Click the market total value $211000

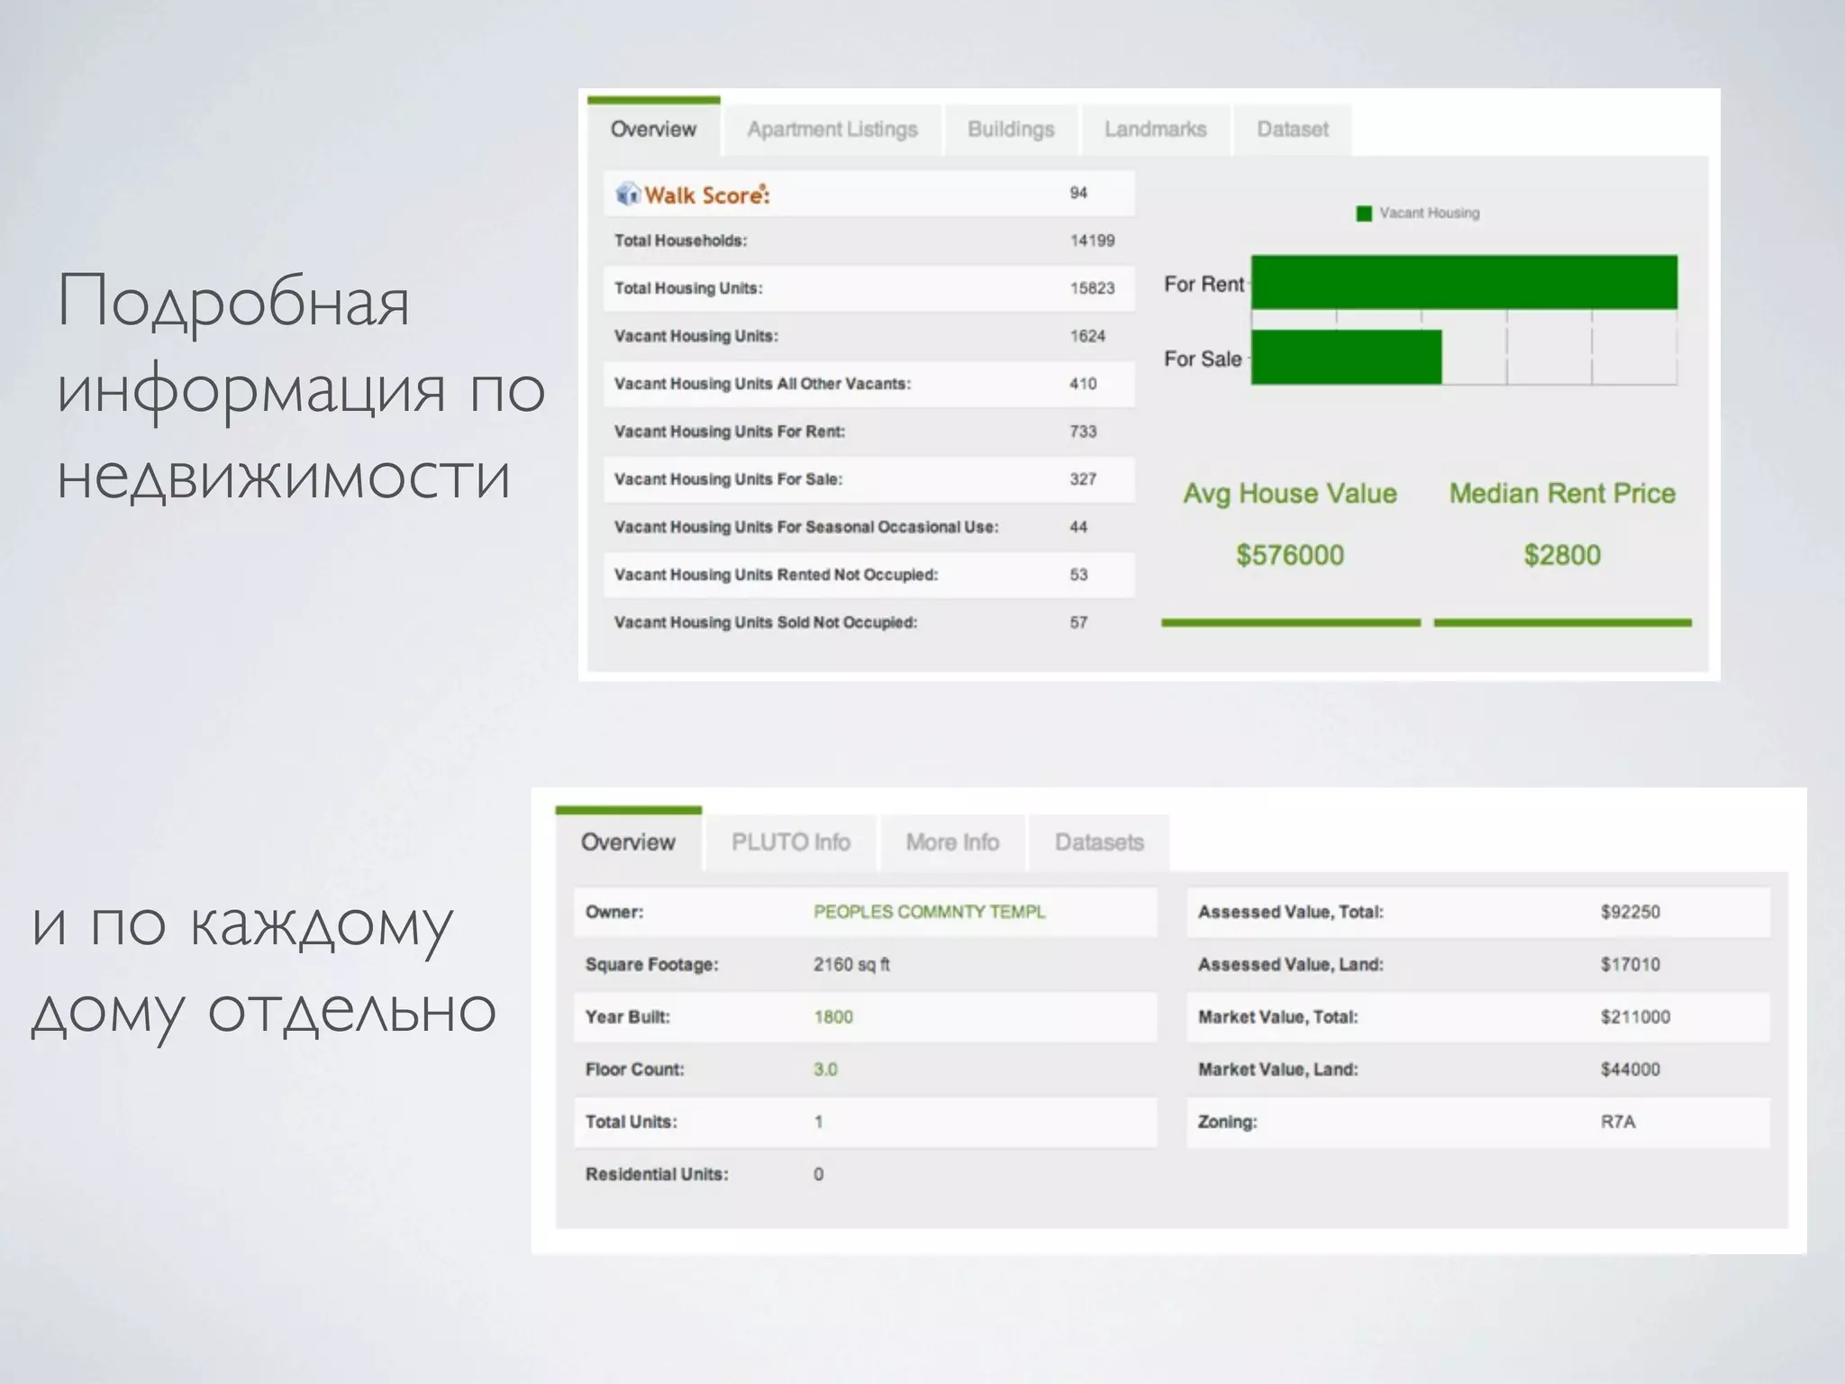coord(1635,1017)
